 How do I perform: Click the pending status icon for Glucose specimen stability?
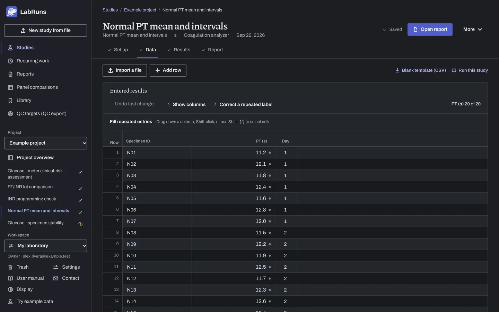click(80, 224)
